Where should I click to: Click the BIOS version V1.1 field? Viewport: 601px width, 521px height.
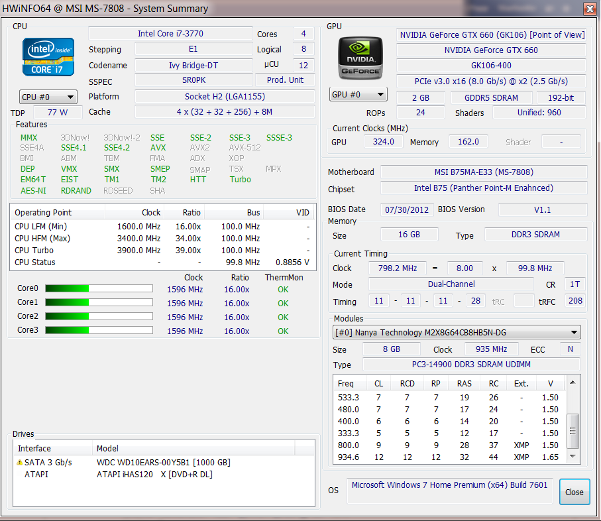(542, 209)
